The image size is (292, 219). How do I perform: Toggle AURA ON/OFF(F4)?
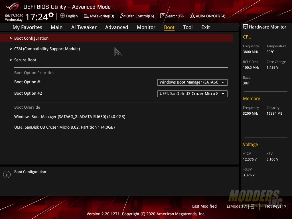208,16
